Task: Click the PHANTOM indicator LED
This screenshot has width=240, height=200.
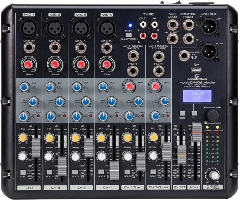Action: (218, 127)
